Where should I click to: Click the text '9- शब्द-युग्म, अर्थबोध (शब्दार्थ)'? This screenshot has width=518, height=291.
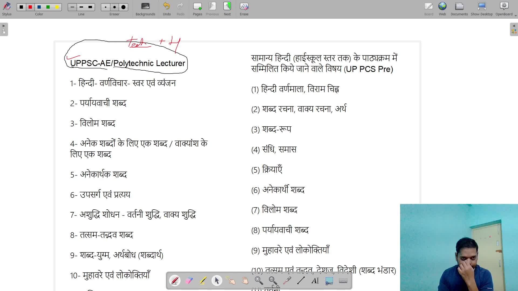click(117, 255)
